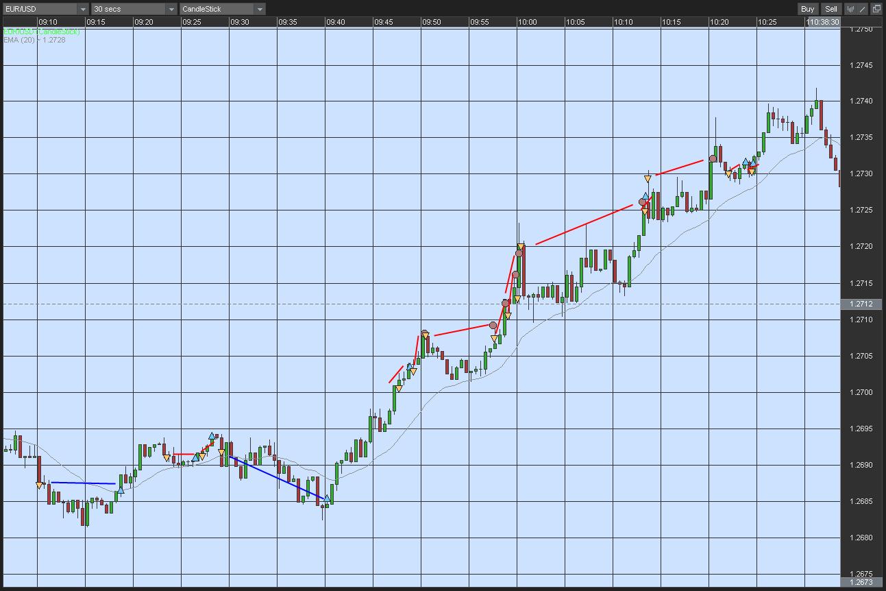
Task: Click the 1.2730 price axis label
Action: [x=861, y=174]
